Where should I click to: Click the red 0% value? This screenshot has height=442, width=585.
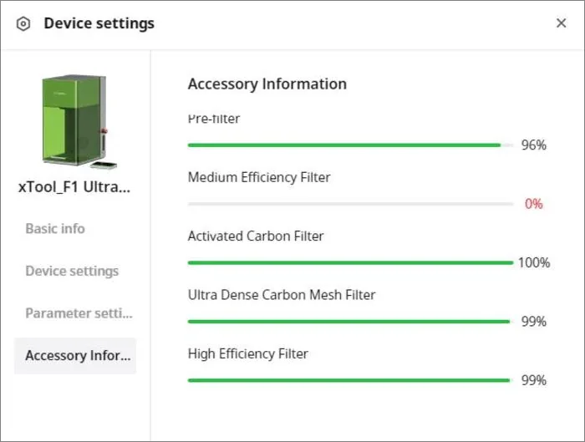pyautogui.click(x=534, y=204)
